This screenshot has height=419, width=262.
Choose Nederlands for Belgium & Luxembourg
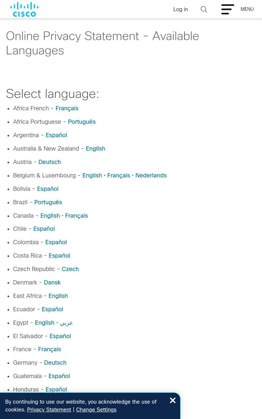pyautogui.click(x=151, y=176)
